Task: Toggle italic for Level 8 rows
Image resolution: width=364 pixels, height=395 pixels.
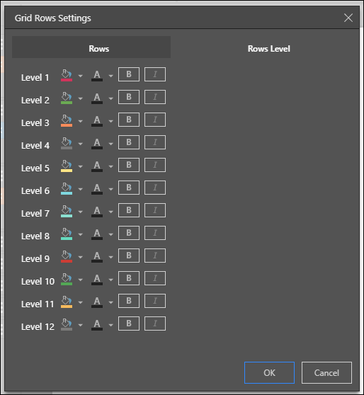Action: 155,233
